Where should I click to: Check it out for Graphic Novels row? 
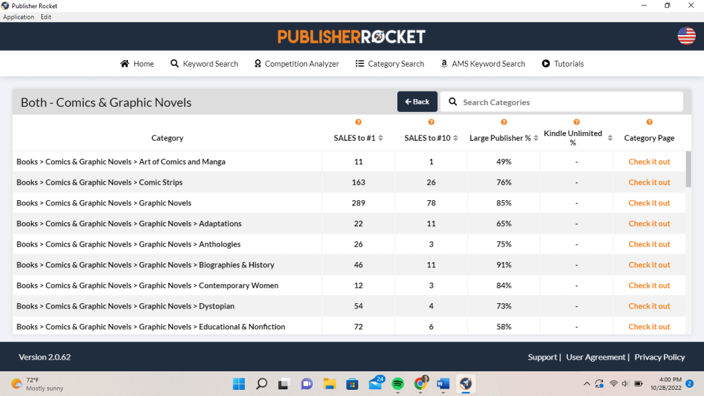coord(649,203)
